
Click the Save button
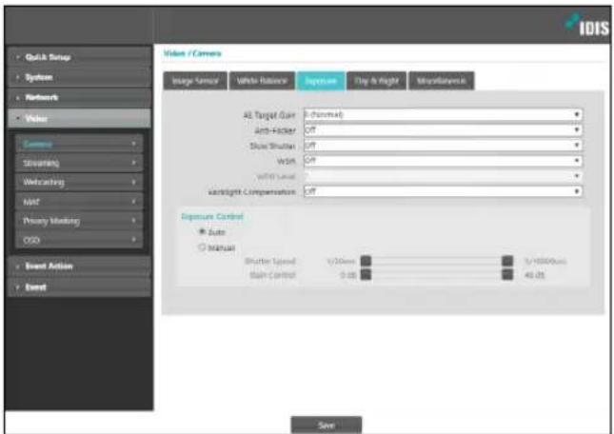coord(327,425)
